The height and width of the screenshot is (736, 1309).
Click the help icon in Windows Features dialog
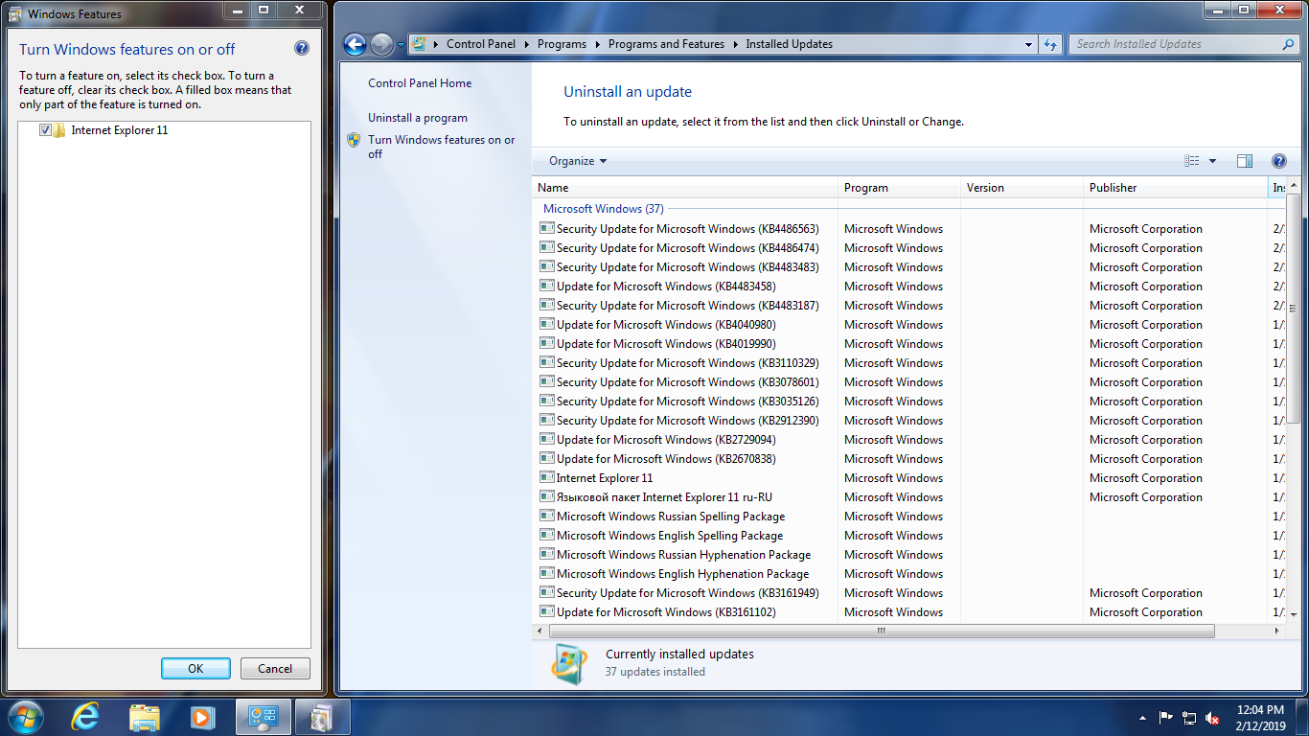pos(302,48)
